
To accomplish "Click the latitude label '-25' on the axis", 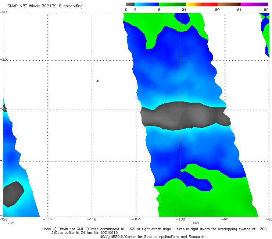I will 3,59.
